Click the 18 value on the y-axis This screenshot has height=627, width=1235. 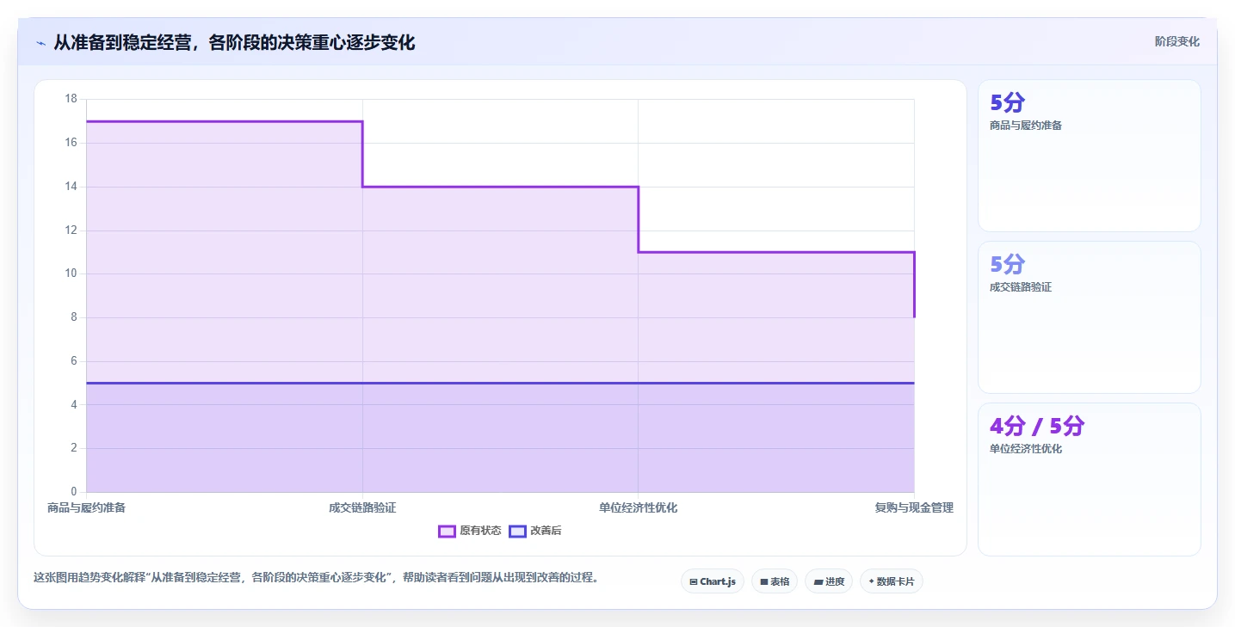[71, 99]
